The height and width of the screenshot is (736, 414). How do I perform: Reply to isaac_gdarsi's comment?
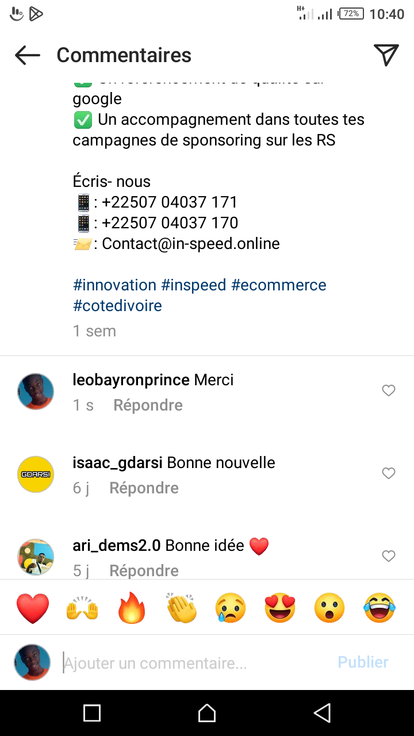(144, 488)
